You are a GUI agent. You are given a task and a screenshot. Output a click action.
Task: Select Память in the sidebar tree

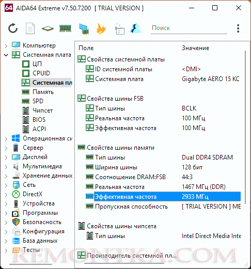43,92
